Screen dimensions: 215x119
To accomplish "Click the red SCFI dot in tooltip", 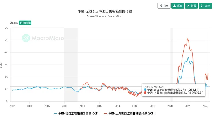I will click(x=145, y=93).
